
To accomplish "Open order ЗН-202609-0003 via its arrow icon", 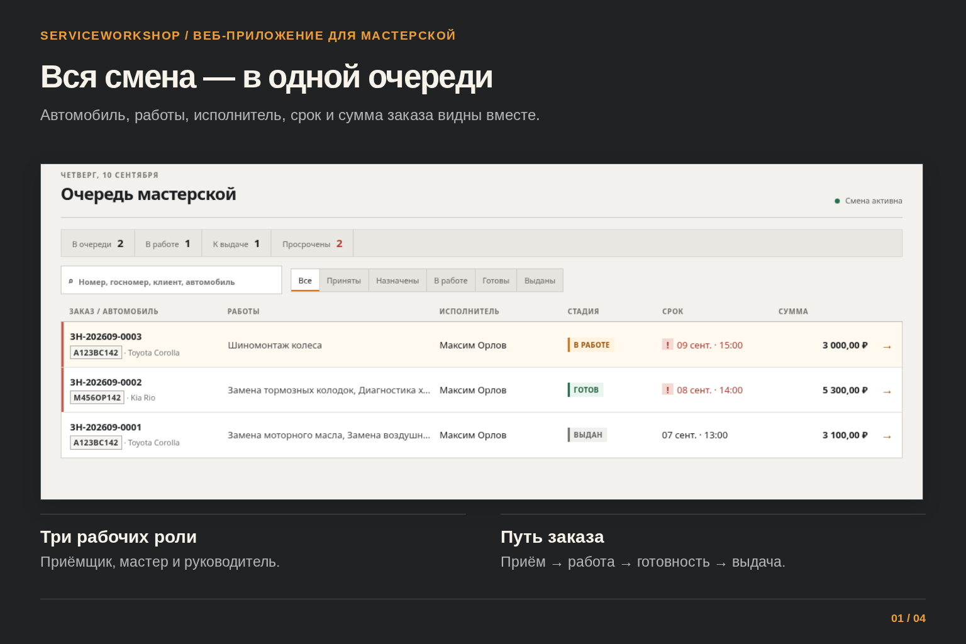I will (887, 347).
